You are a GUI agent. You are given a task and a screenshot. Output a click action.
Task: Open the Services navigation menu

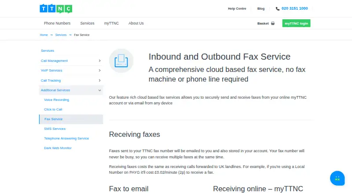(87, 23)
